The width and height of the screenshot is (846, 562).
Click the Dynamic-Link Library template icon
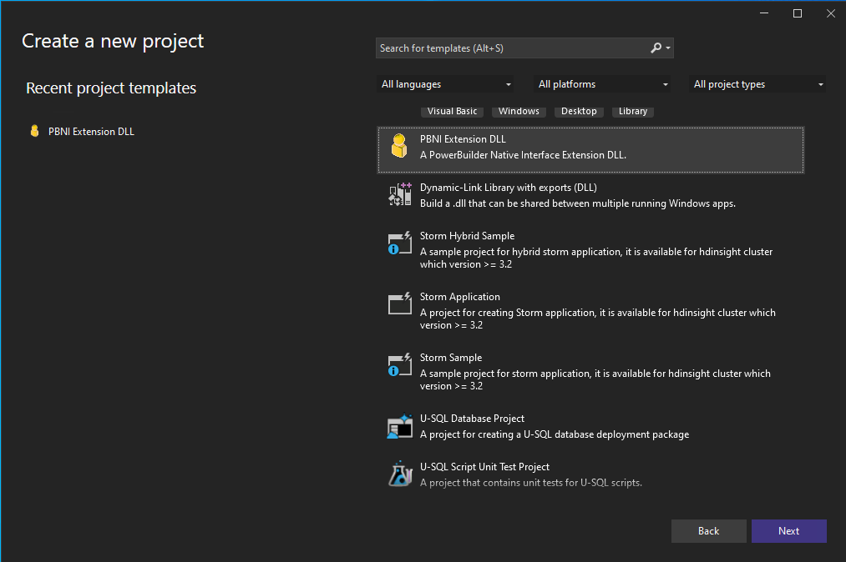(x=400, y=194)
